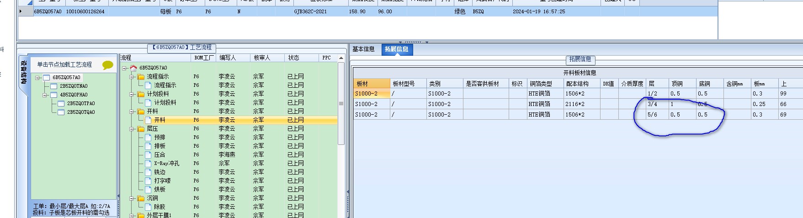Click layer cell 1/2 in material table
Image resolution: width=803 pixels, height=218 pixels.
coord(657,94)
